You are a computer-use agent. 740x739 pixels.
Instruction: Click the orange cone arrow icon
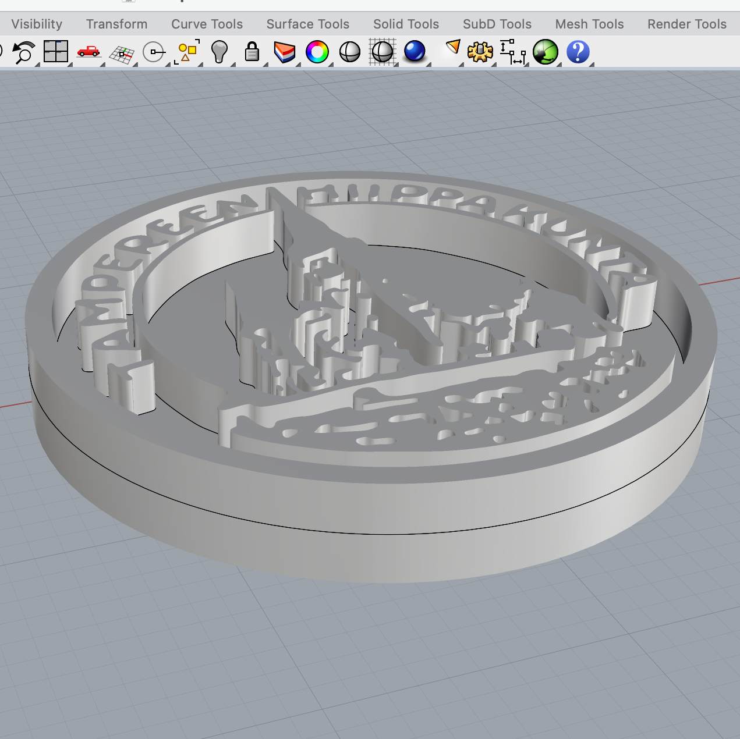coord(452,47)
